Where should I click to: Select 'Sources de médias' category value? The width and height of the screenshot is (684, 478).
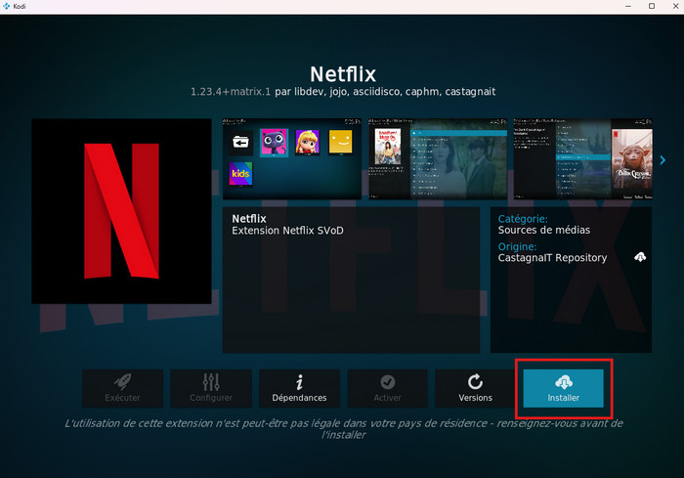(544, 230)
